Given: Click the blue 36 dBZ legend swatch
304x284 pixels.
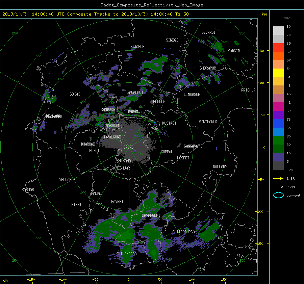Looking at the screenshot, I should pos(278,123).
